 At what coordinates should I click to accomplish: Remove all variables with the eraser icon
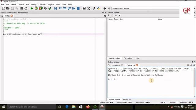click(x=119, y=16)
